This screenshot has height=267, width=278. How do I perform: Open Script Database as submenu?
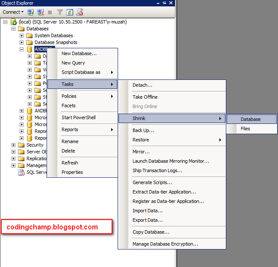[82, 72]
